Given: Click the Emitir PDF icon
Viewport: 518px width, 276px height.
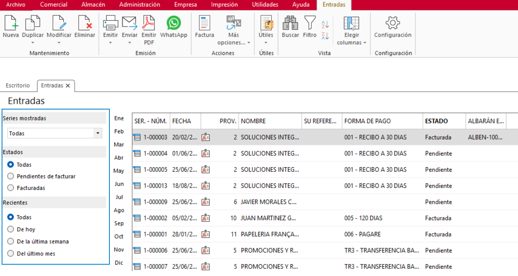Looking at the screenshot, I should (149, 23).
